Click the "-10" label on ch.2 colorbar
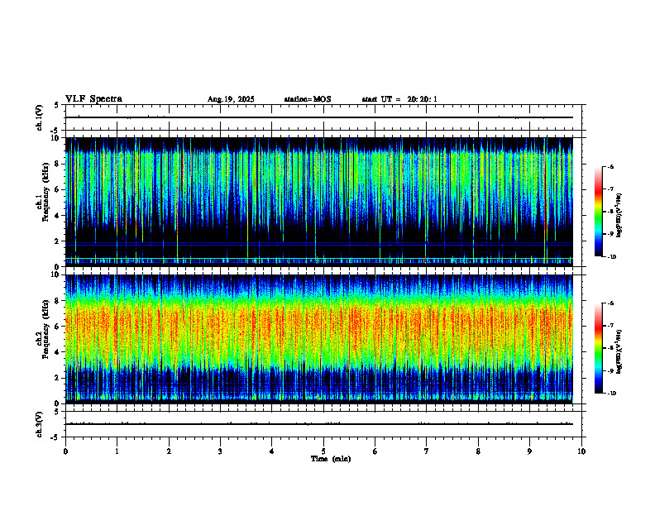This screenshot has height=506, width=655. click(x=611, y=394)
